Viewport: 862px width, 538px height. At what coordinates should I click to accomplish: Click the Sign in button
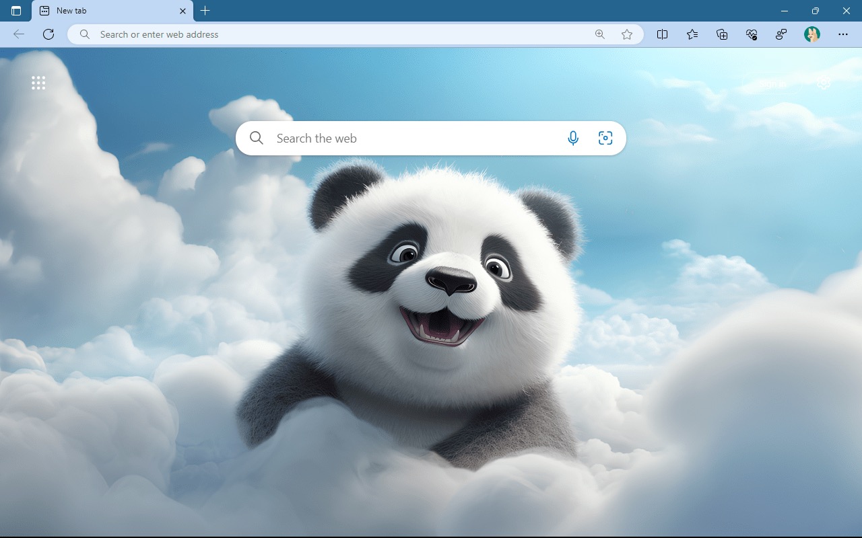tap(772, 83)
